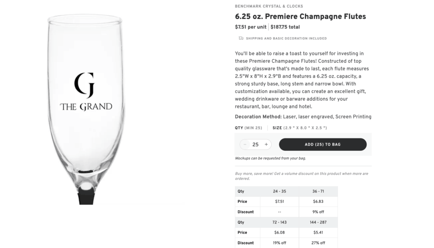The width and height of the screenshot is (434, 248).
Task: Click the 36 - 71 quantity tier cell
Action: pos(318,191)
